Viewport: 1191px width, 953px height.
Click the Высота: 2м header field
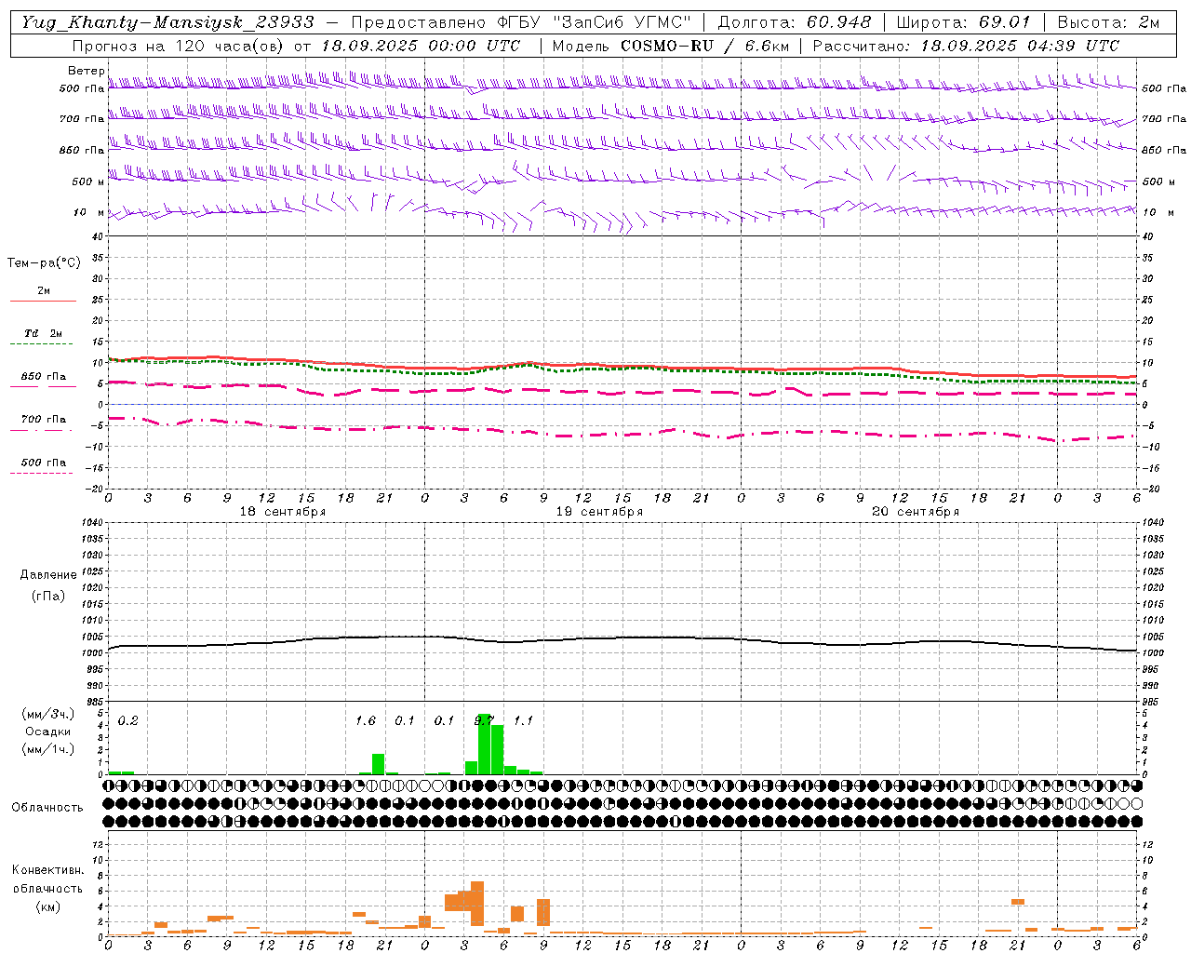click(x=1107, y=22)
